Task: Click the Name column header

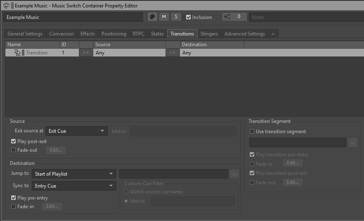Action: 33,45
